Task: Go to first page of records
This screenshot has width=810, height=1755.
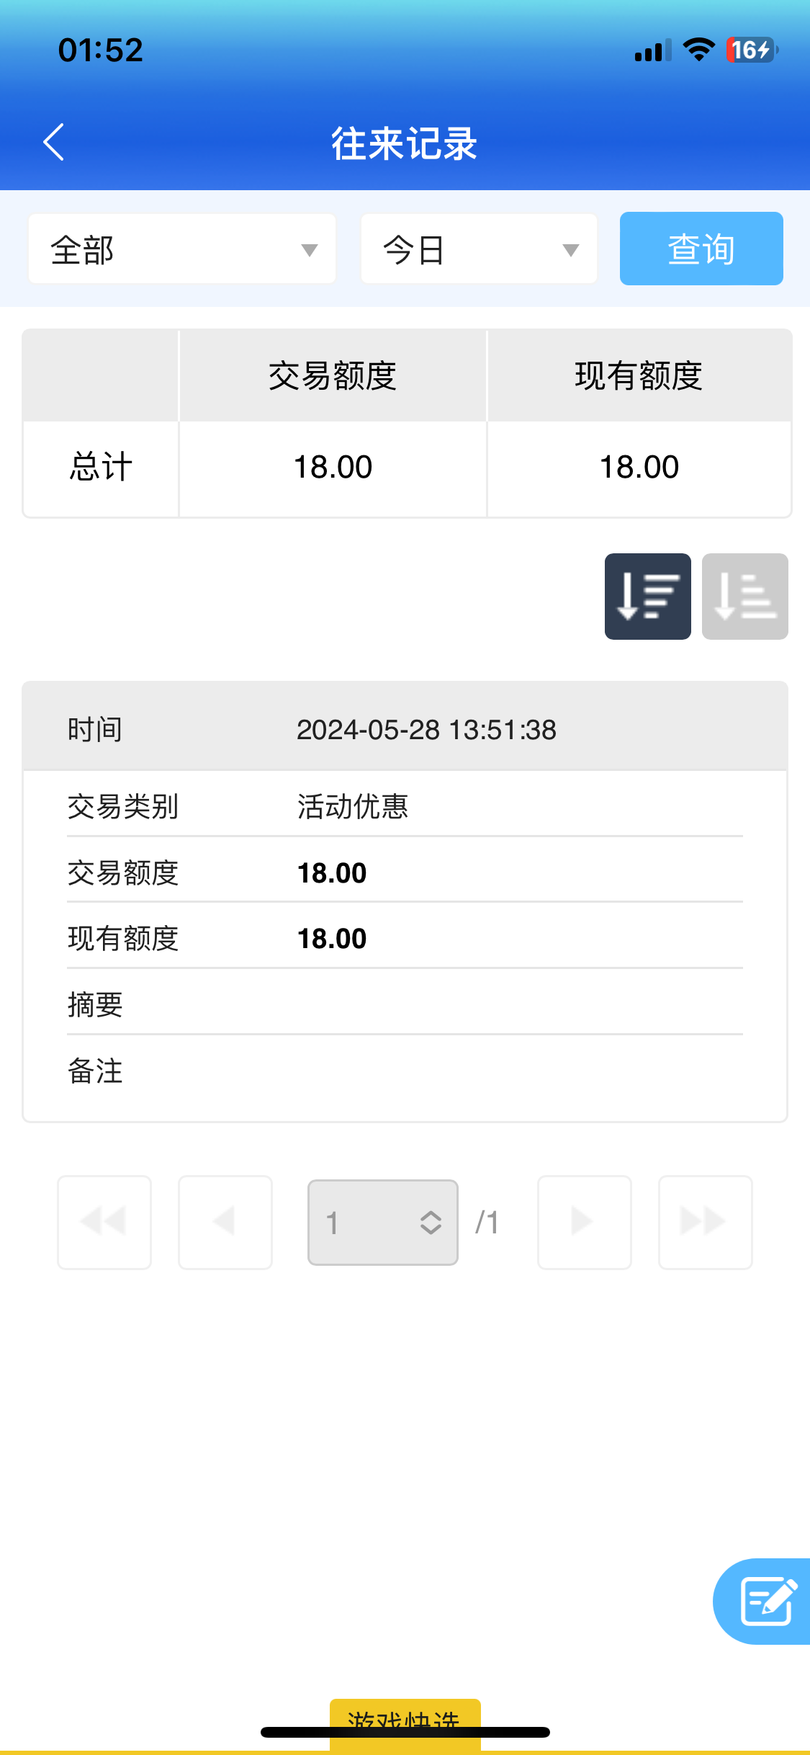Action: 104,1222
